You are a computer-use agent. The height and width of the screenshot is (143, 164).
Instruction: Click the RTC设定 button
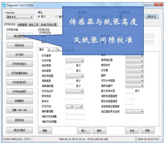click(x=20, y=55)
